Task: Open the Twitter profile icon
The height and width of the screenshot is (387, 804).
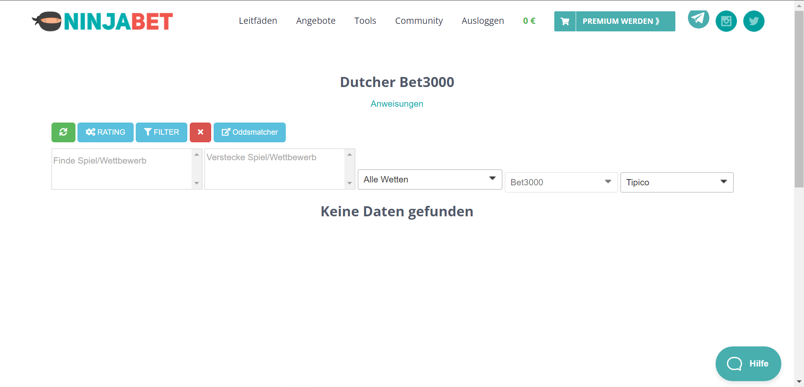Action: [754, 21]
